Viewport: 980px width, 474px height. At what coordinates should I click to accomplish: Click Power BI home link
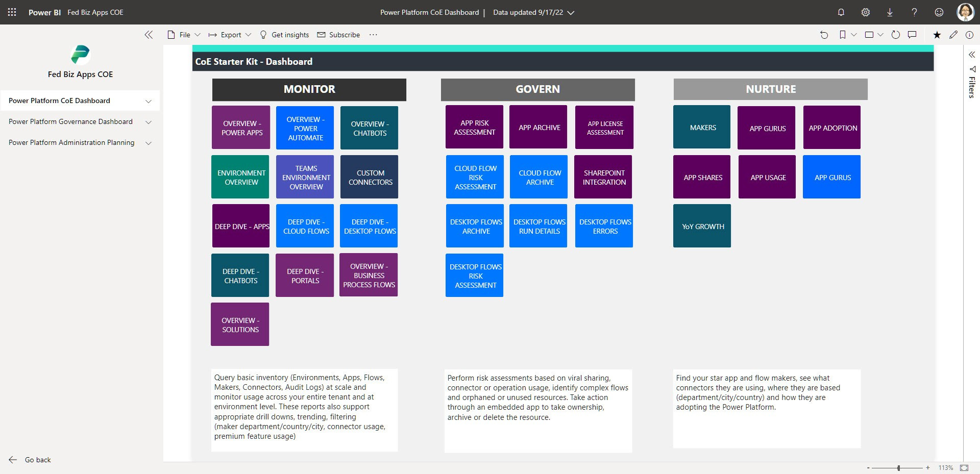tap(44, 12)
